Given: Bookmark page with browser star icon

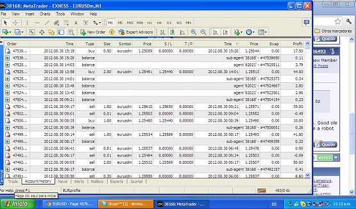Looking at the screenshot, I should pos(337,22).
